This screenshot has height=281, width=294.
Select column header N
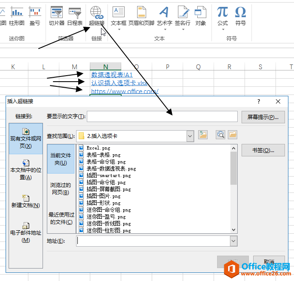tap(106, 67)
